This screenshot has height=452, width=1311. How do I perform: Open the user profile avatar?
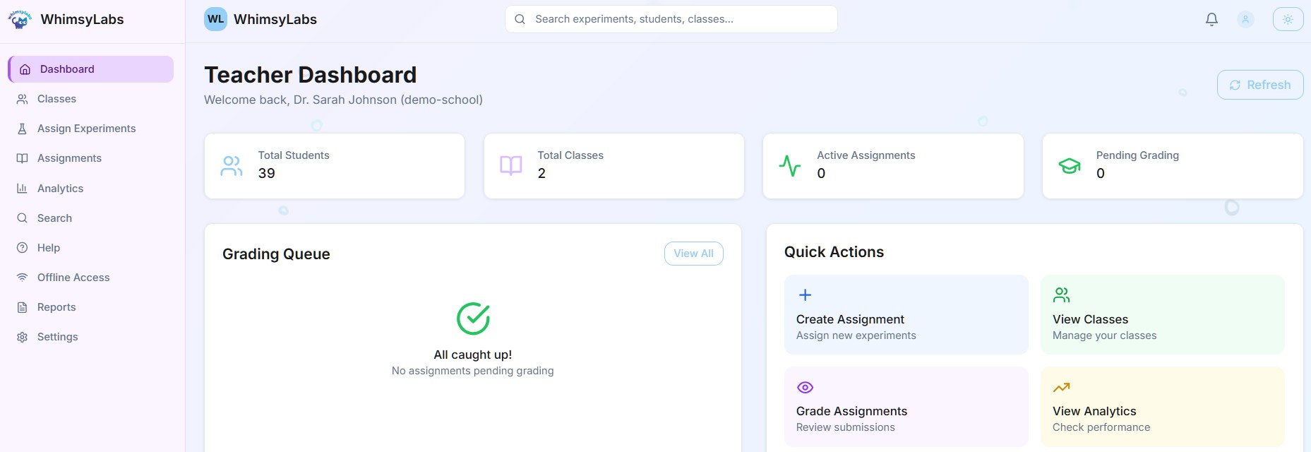click(1245, 19)
